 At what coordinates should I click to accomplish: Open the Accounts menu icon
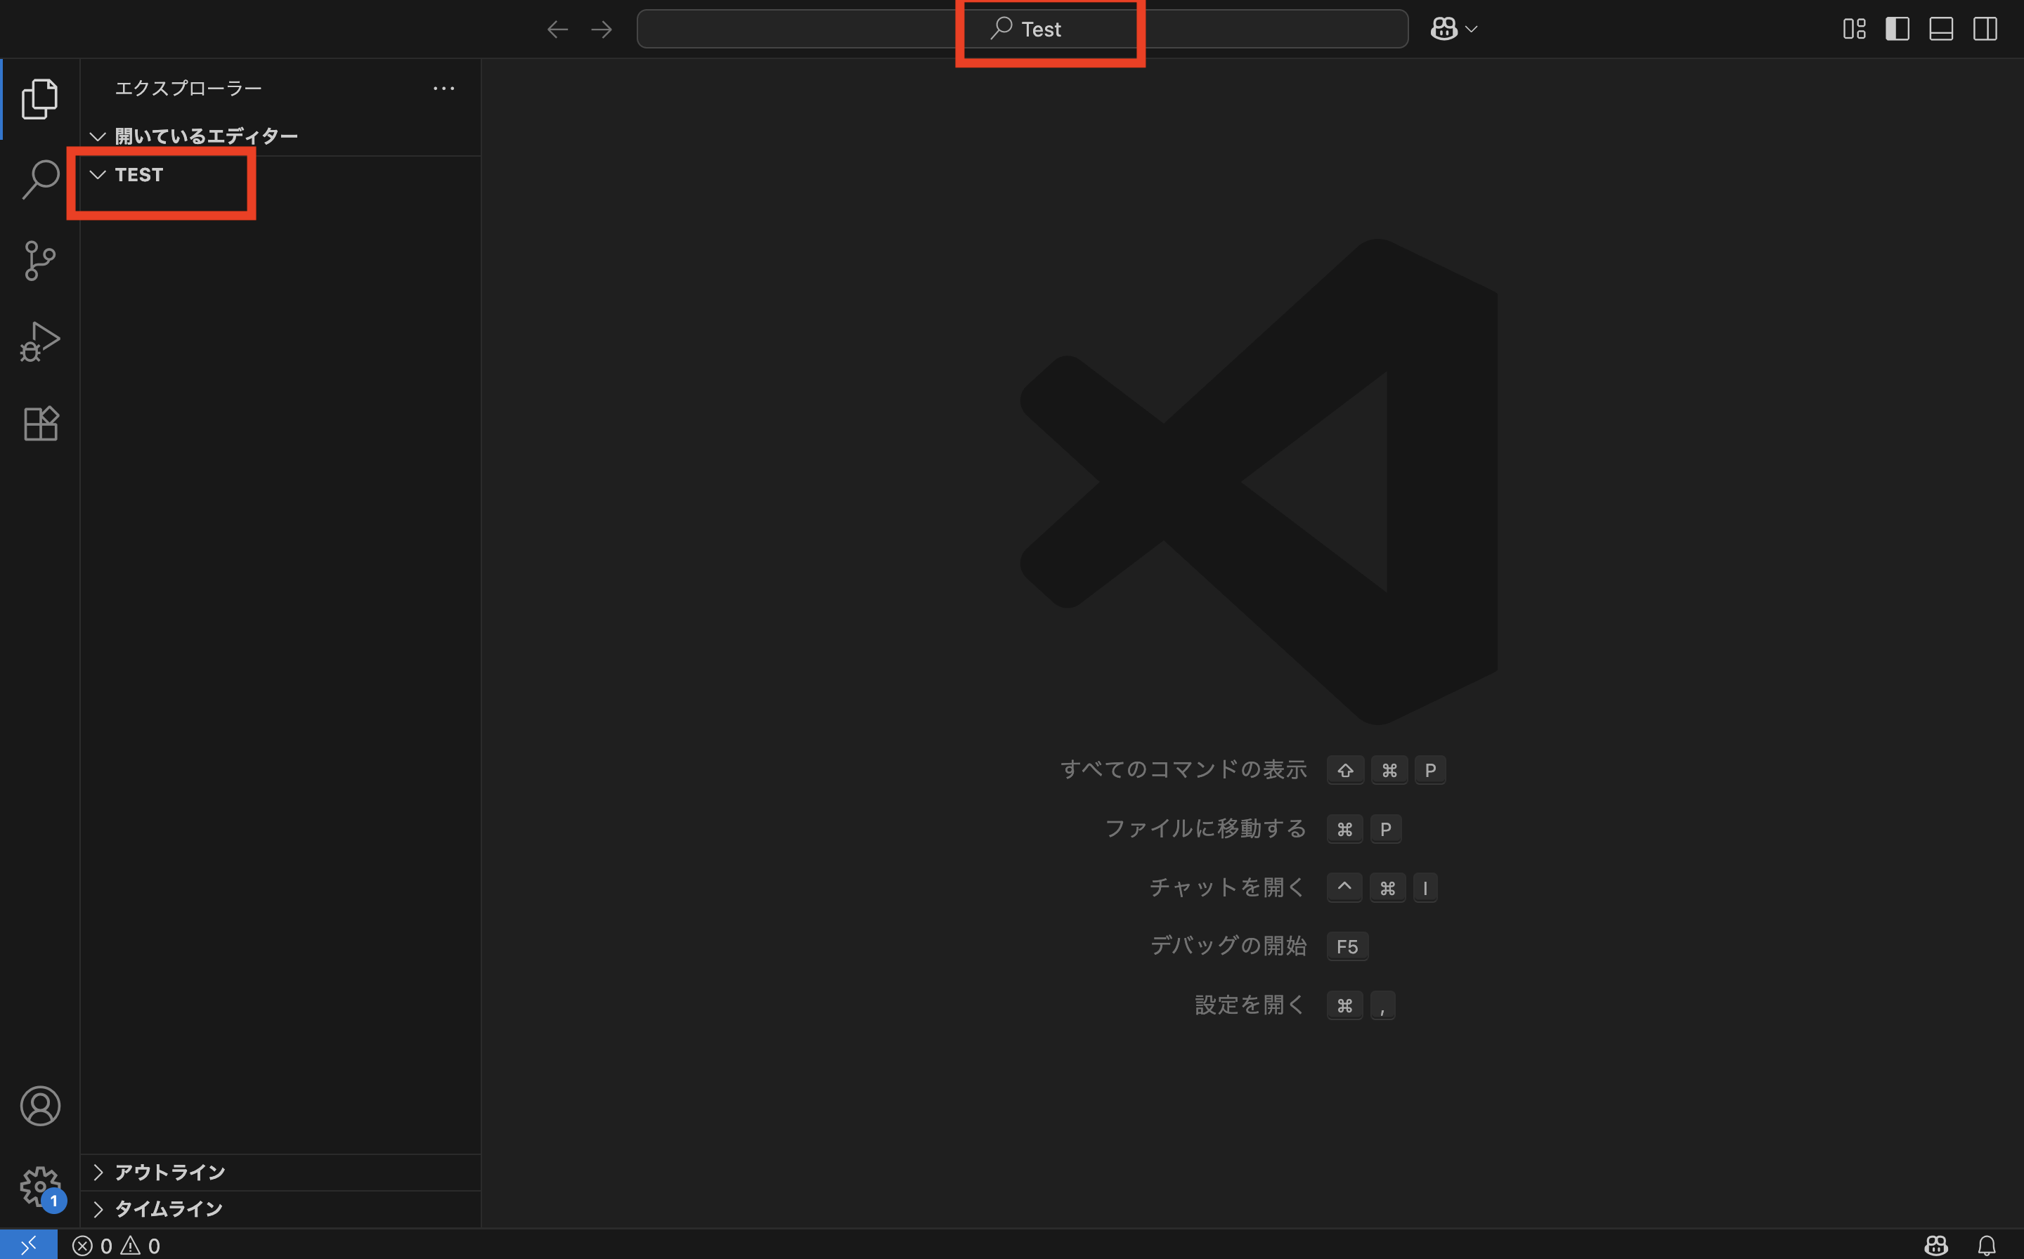[39, 1106]
